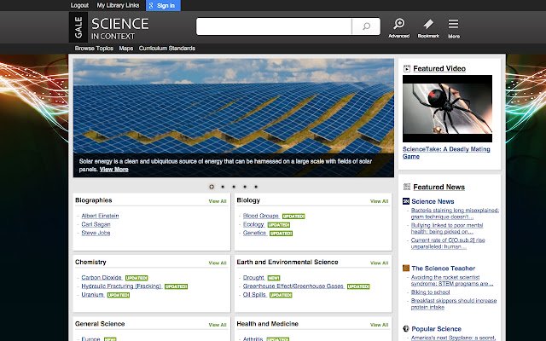Open Bullying linked to poor mental health article
Image resolution: width=546 pixels, height=341 pixels.
pos(447,228)
